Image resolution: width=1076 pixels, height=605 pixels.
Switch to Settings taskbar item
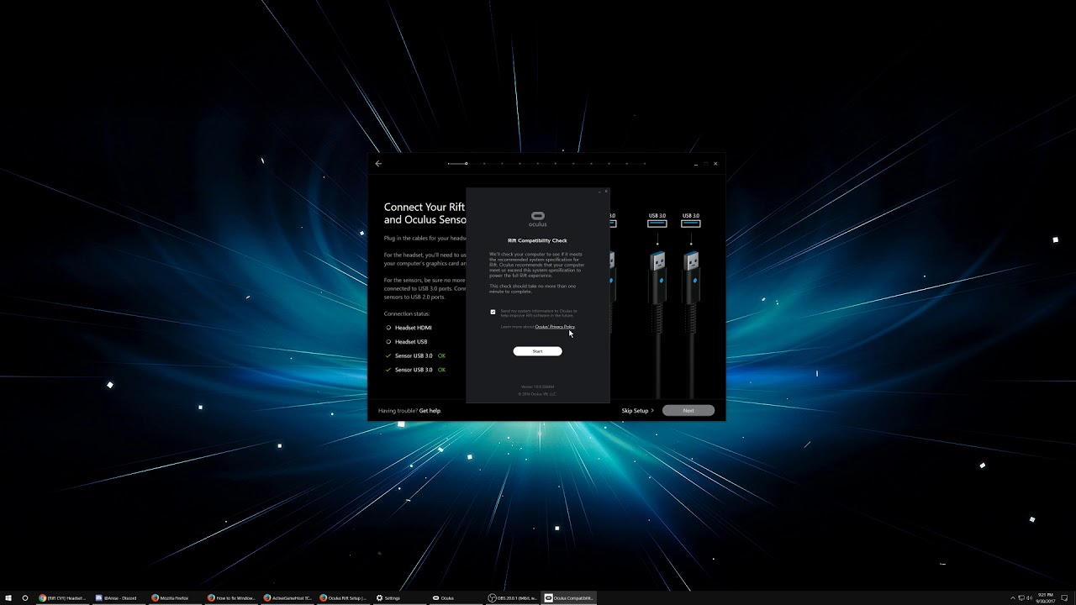(400, 598)
